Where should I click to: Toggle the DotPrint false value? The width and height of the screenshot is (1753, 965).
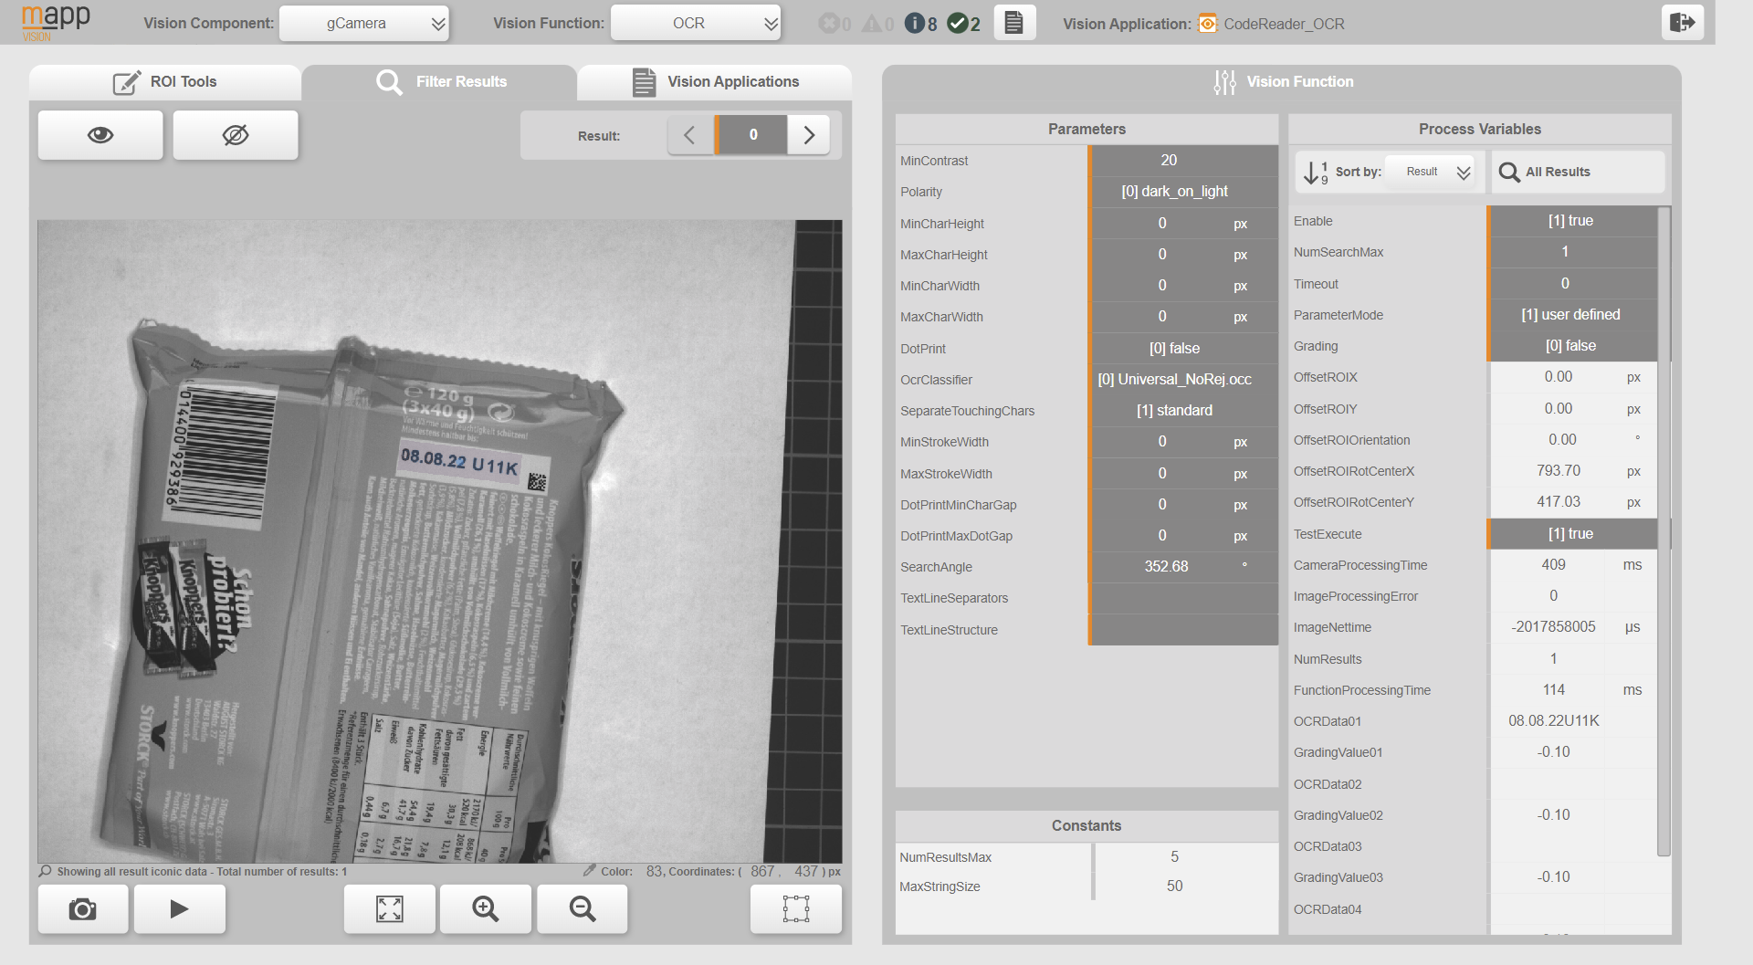(1183, 349)
